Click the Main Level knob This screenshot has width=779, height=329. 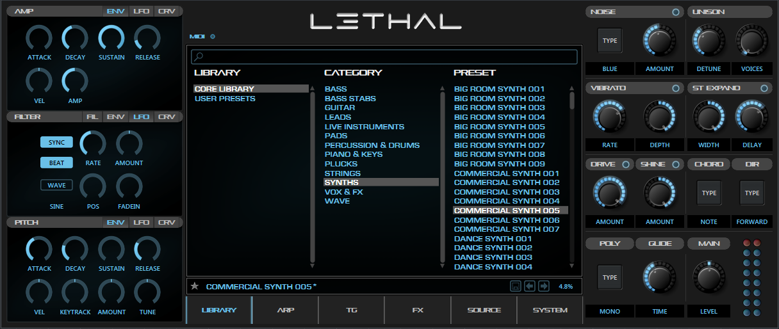708,277
